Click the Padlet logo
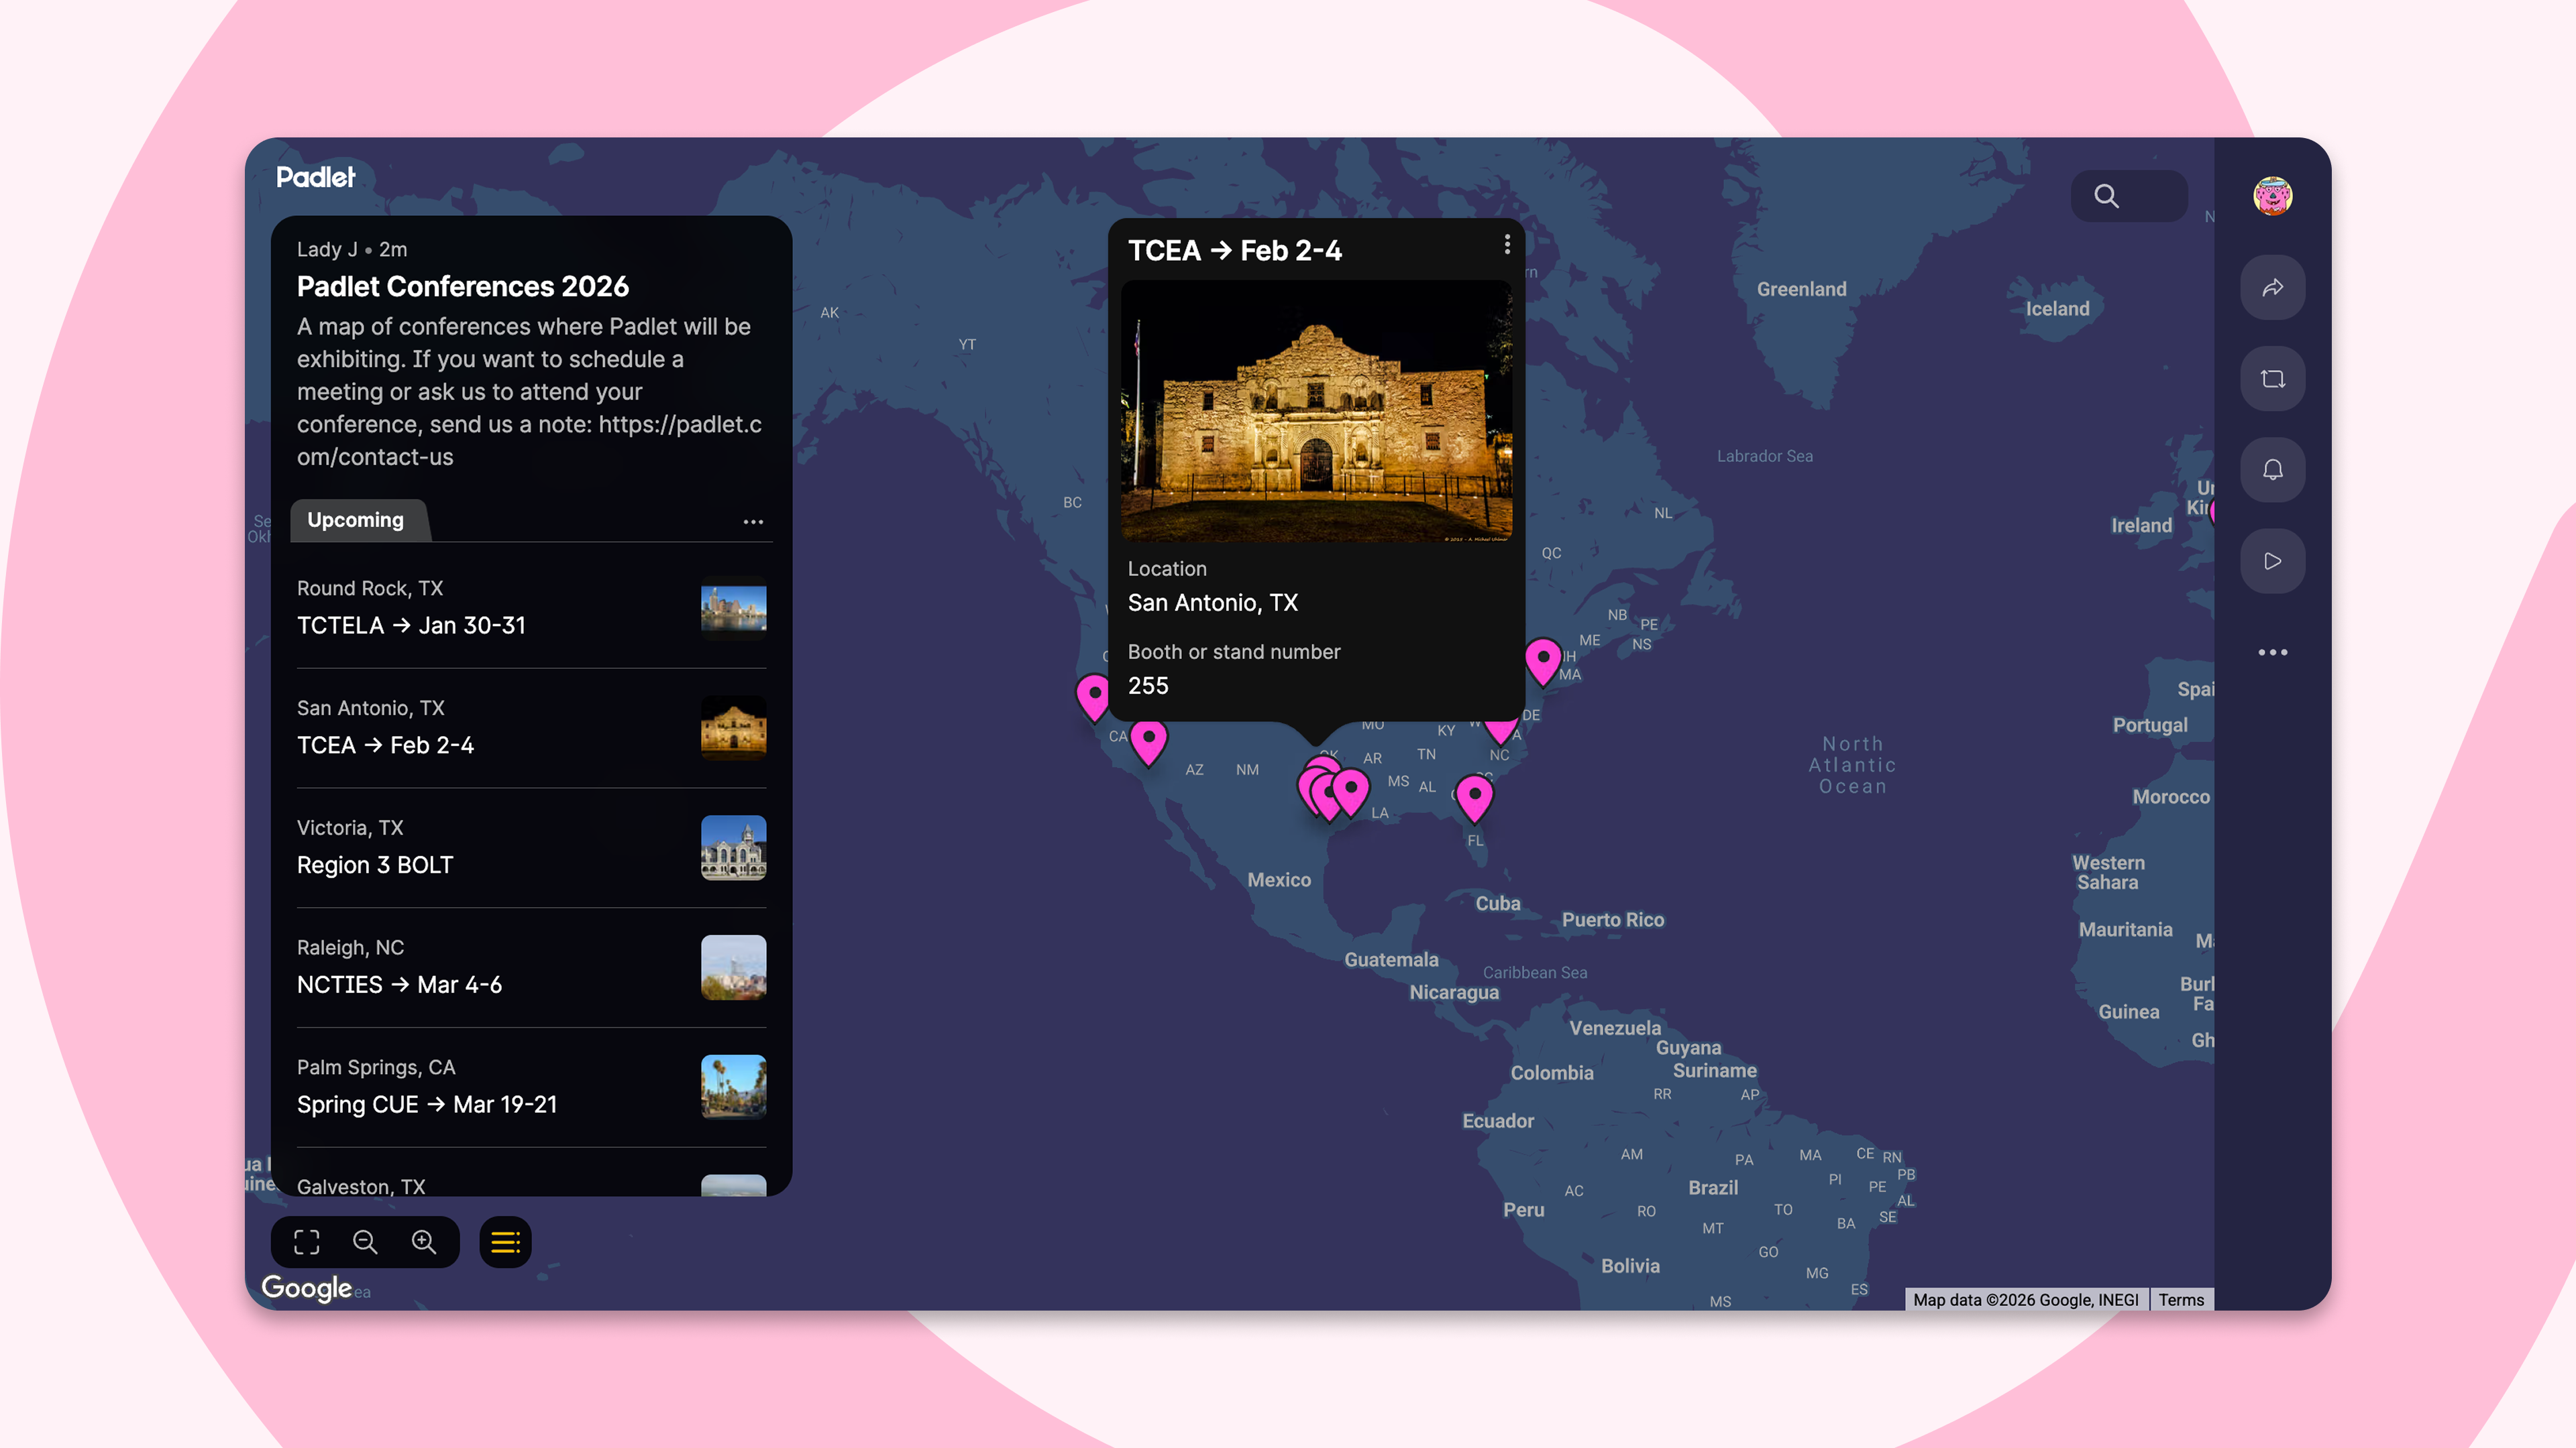This screenshot has width=2576, height=1448. pos(315,177)
